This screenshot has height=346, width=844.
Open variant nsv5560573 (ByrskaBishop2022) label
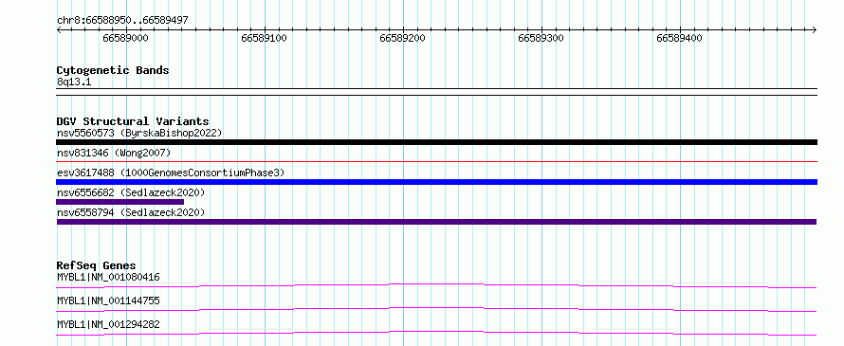coord(139,133)
